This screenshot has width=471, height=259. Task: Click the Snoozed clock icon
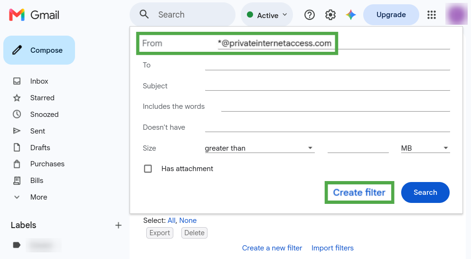(x=17, y=115)
